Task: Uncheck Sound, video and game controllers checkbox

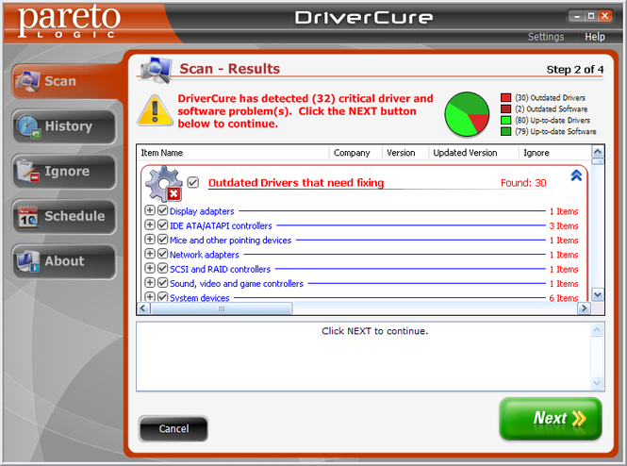Action: click(162, 283)
